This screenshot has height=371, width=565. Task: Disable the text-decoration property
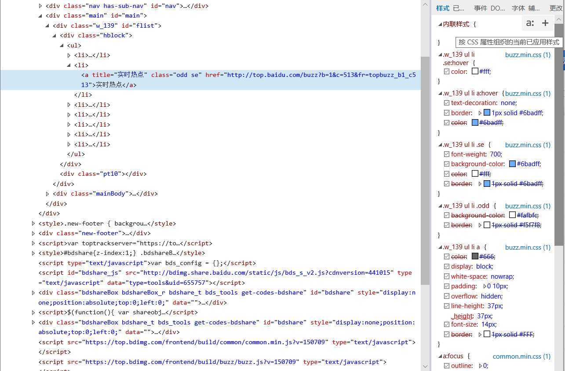pyautogui.click(x=447, y=103)
